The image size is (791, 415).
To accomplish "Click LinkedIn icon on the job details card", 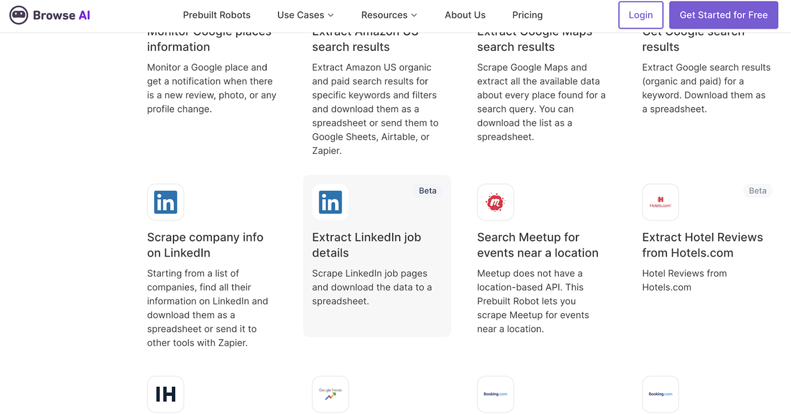I will 331,202.
